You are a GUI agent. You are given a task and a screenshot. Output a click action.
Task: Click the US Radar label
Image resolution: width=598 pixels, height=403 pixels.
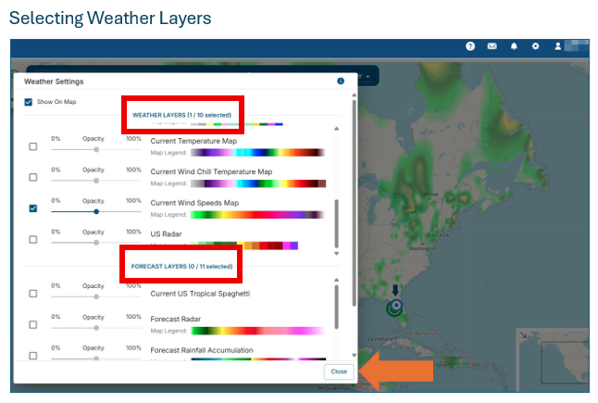click(x=166, y=234)
